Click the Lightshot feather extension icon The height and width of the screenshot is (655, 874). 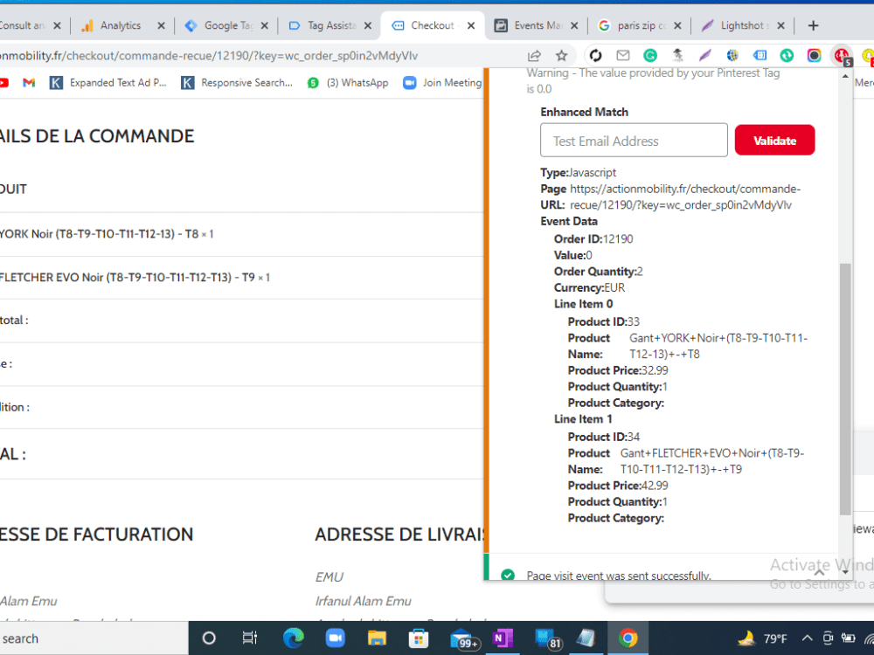704,56
